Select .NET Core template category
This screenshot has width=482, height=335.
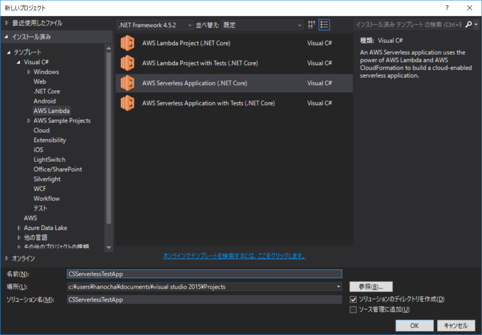[47, 91]
